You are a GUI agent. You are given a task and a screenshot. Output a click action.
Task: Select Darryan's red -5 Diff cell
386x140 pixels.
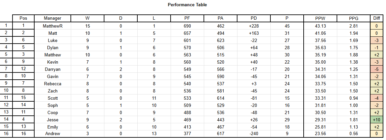point(376,69)
